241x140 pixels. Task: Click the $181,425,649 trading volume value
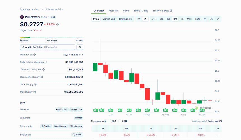point(76,69)
